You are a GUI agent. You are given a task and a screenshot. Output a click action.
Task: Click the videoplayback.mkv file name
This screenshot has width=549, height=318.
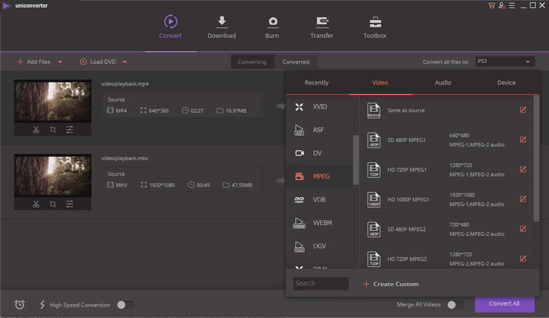click(x=125, y=158)
